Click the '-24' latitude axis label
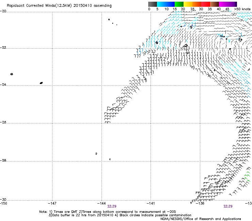Image resolution: width=252 pixels, height=221 pixels. point(3,85)
